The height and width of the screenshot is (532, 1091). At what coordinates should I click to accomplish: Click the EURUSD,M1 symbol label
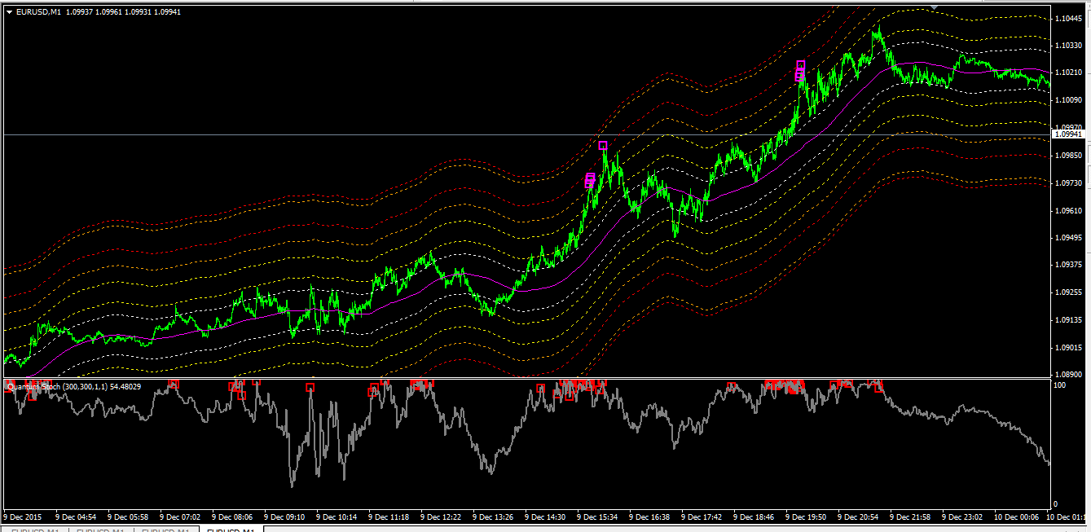pyautogui.click(x=37, y=11)
